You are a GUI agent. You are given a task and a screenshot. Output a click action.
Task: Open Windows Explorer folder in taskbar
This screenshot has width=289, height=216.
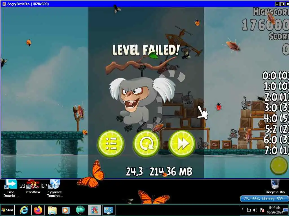[52, 210]
